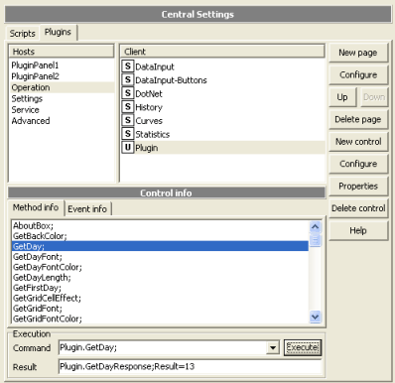This screenshot has height=383, width=395.
Task: Click the New page button
Action: coord(358,53)
